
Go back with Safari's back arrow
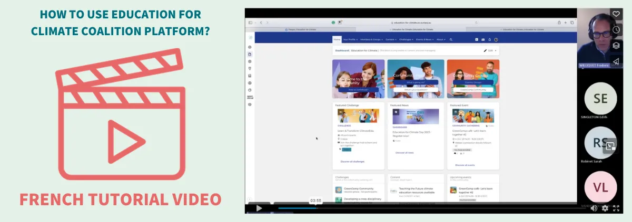tap(261, 23)
